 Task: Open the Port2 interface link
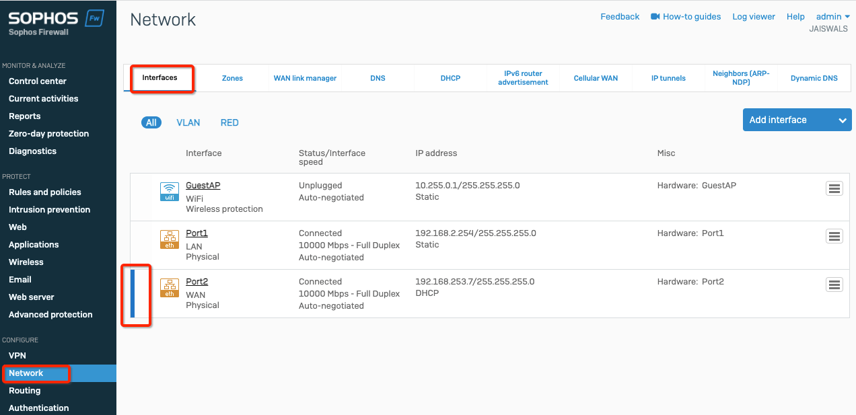pyautogui.click(x=197, y=282)
